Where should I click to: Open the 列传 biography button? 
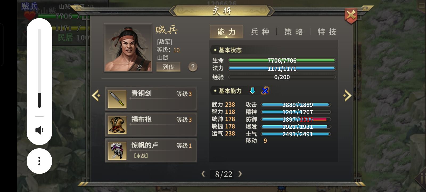(x=168, y=67)
